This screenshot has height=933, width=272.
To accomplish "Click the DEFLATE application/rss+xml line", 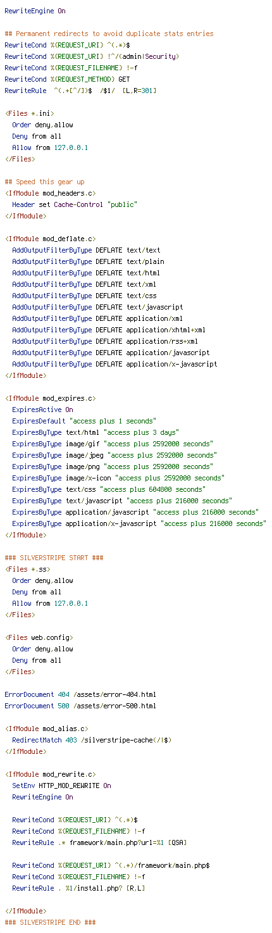I will coord(105,341).
